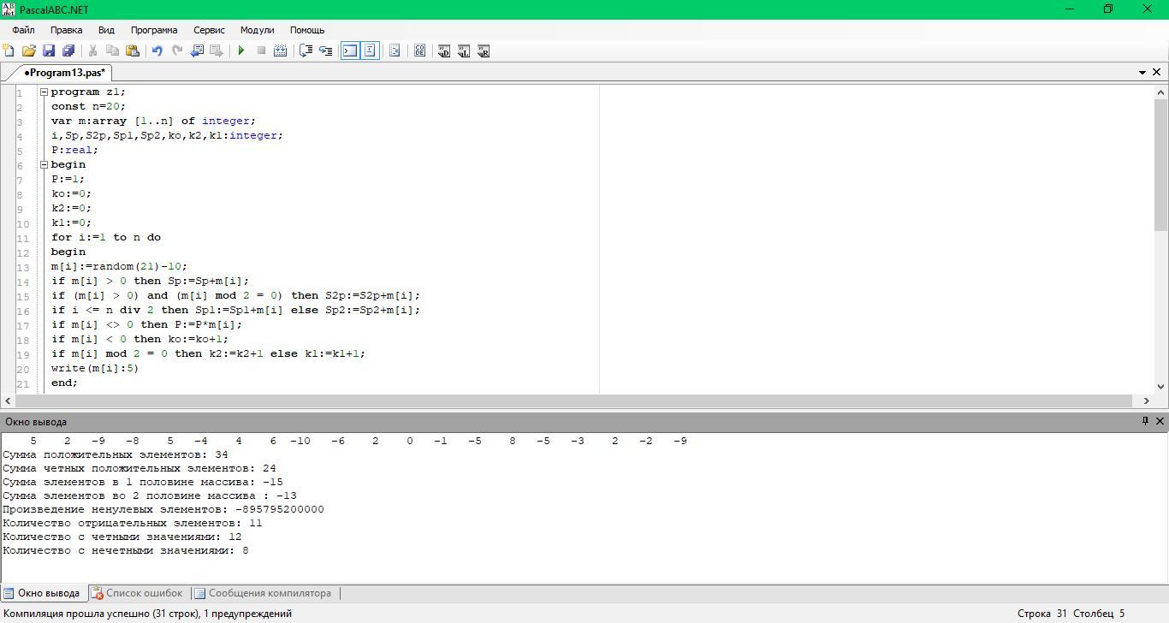Open the Правка menu
Image resolution: width=1169 pixels, height=623 pixels.
coord(67,30)
